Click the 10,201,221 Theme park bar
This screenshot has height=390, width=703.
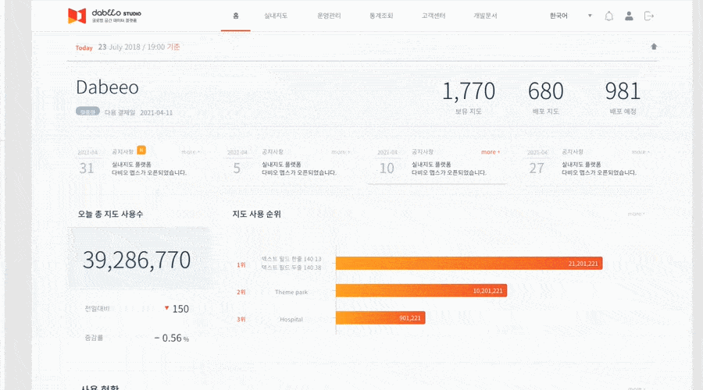click(422, 291)
